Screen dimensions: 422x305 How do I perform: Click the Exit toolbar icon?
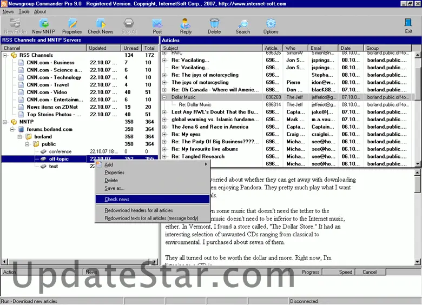[x=408, y=25]
